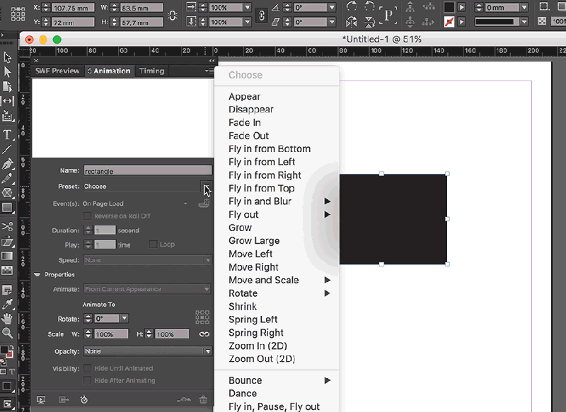Click rotate 90° clockwise icon

[351, 6]
